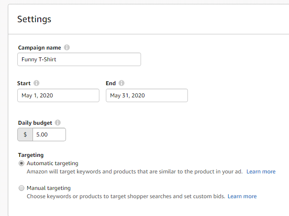Click the info icon beside Campaign name

[67, 47]
